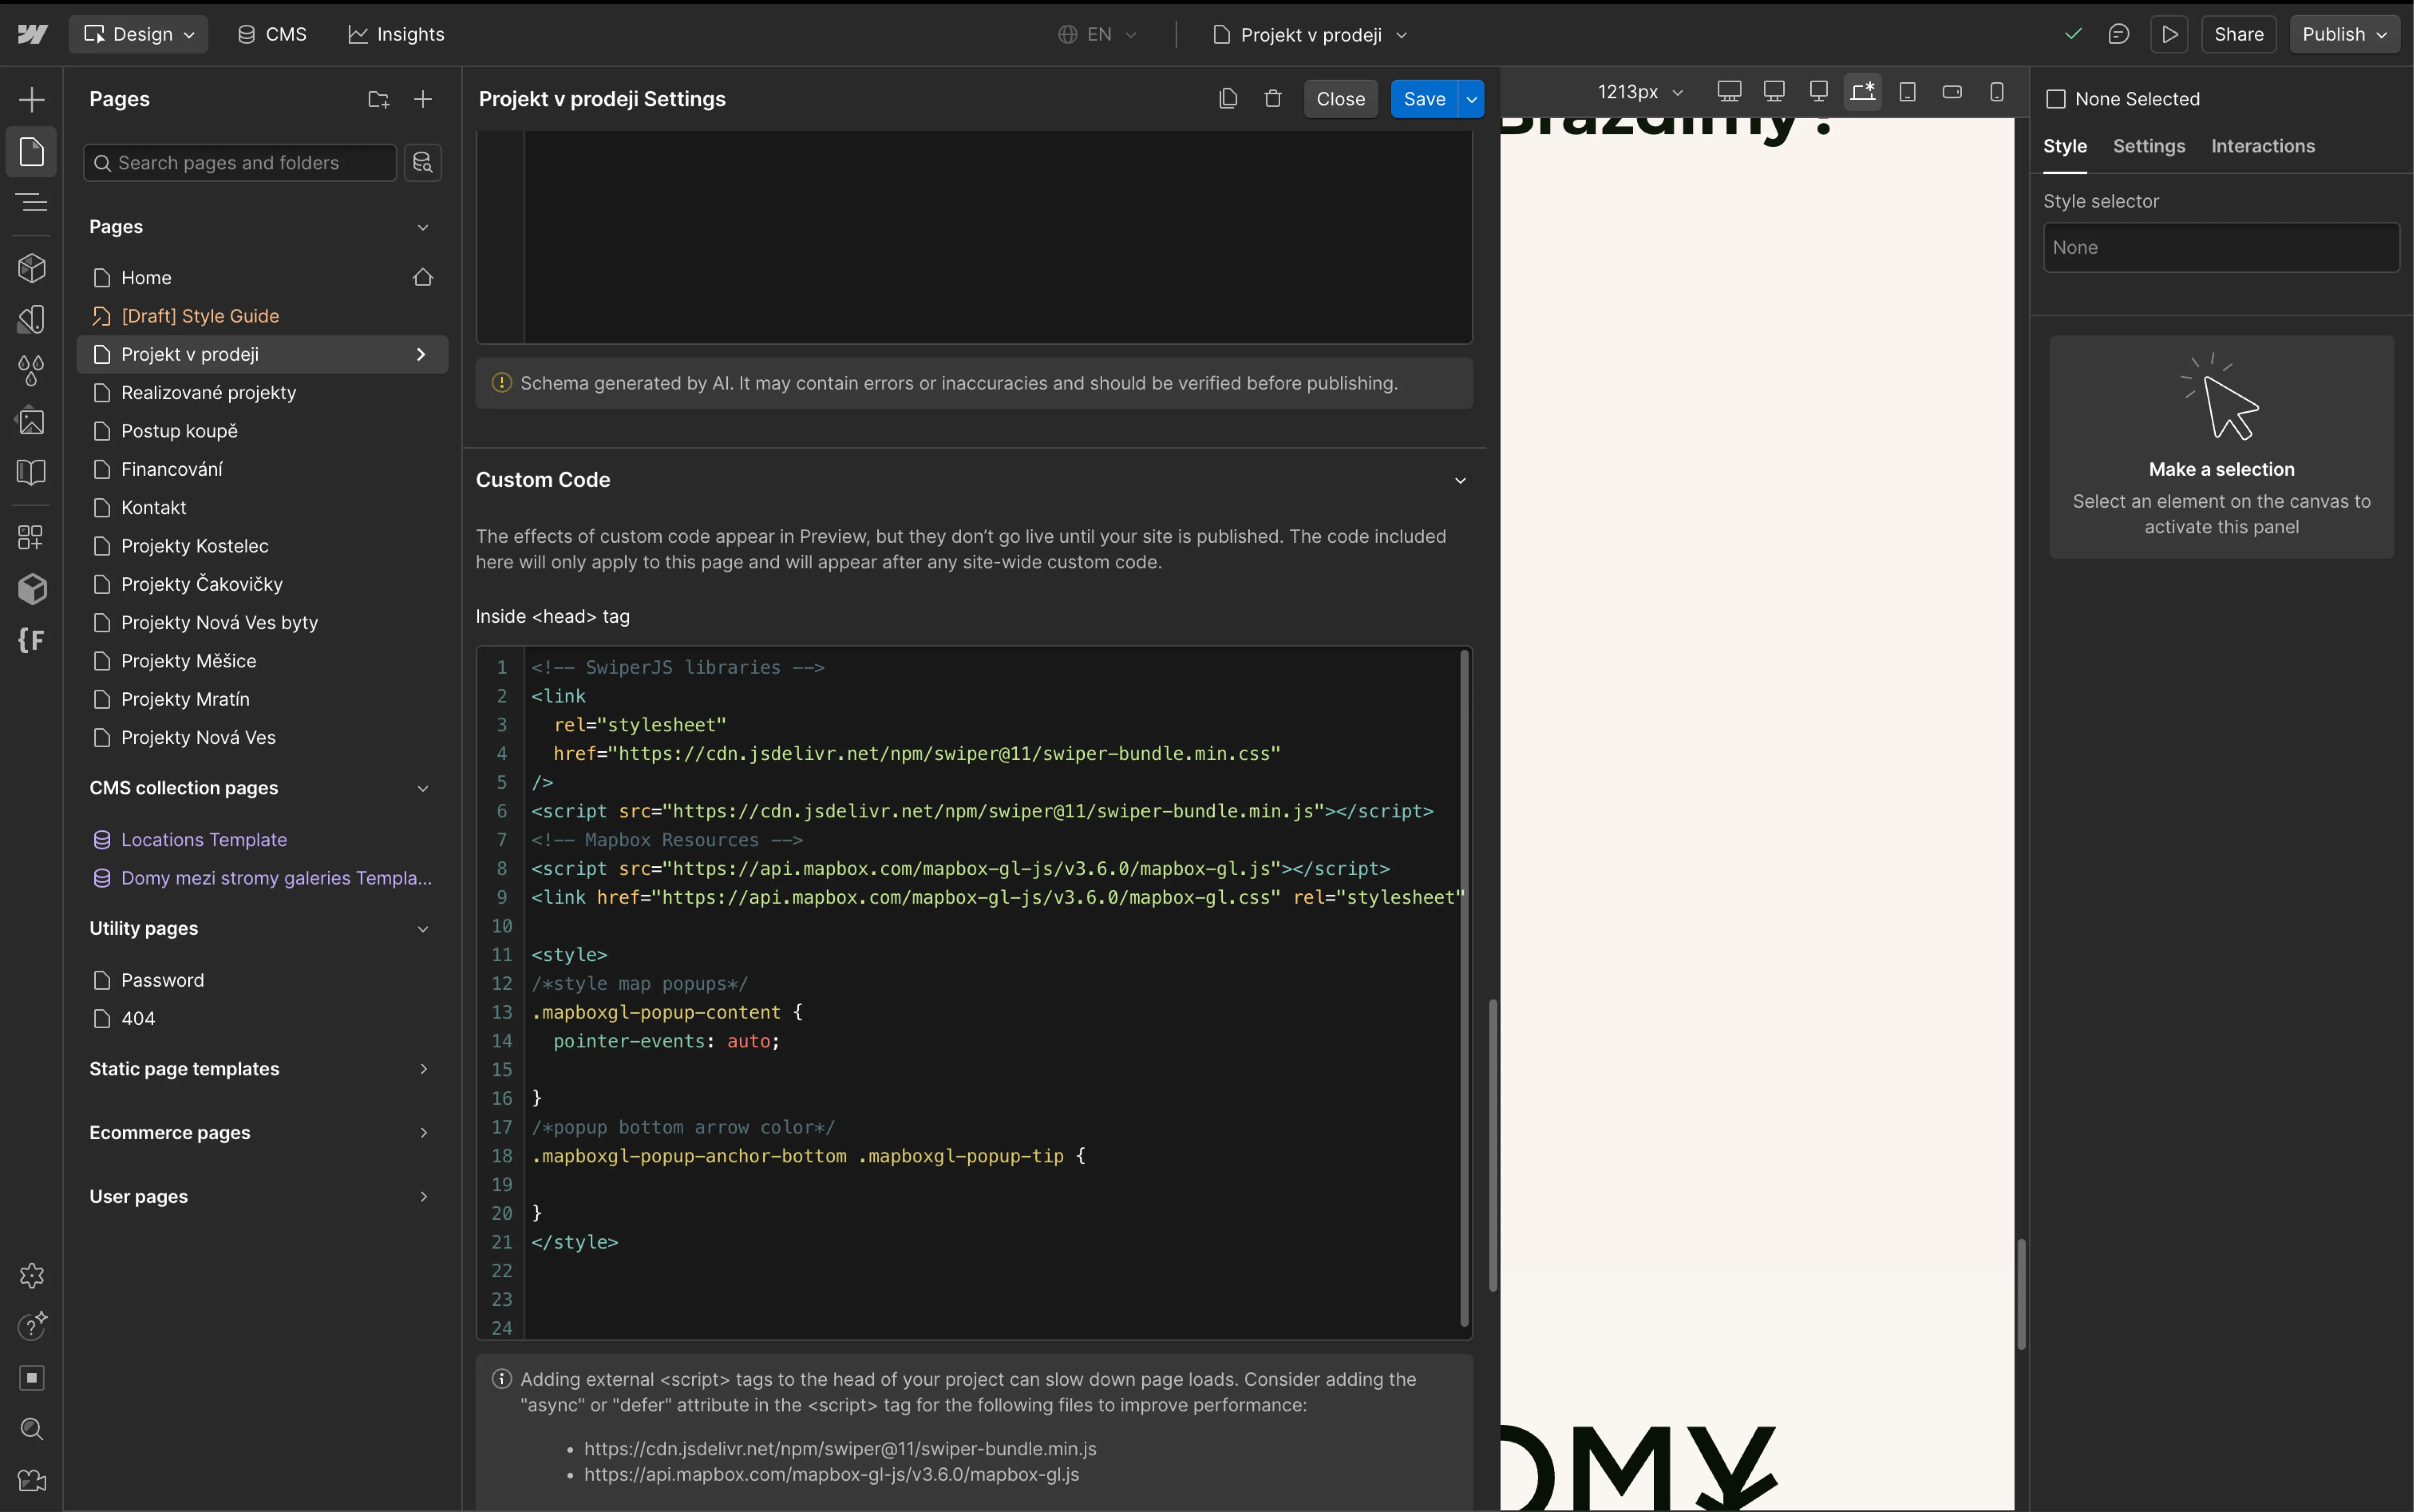The height and width of the screenshot is (1512, 2414).
Task: Open the EN locale dropdown
Action: coord(1098,34)
